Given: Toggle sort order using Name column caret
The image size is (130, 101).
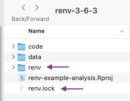Looking at the screenshot, I should 122,31.
